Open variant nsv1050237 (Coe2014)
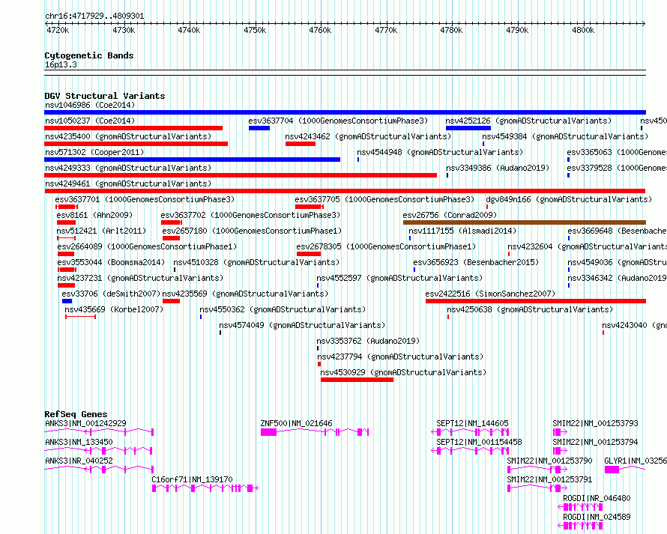Image resolution: width=667 pixels, height=534 pixels. click(x=90, y=121)
